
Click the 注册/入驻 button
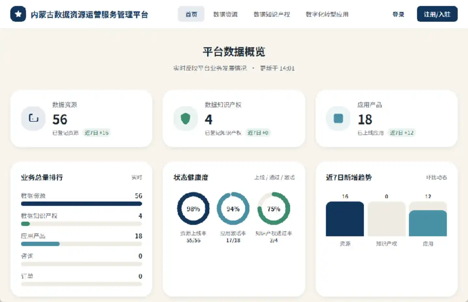coord(437,14)
